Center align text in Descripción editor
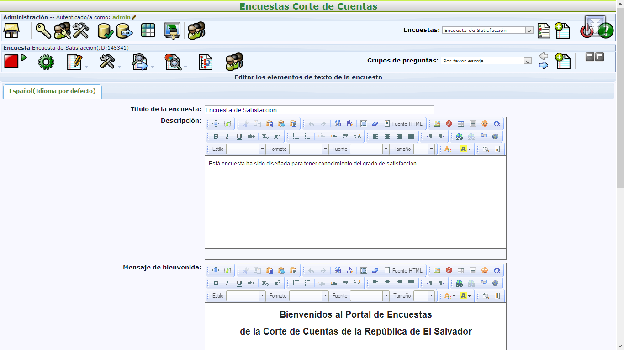Viewport: 624px width, 350px height. 387,136
